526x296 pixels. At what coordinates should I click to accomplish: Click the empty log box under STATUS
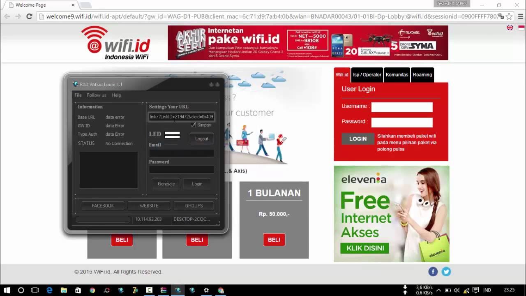point(108,170)
